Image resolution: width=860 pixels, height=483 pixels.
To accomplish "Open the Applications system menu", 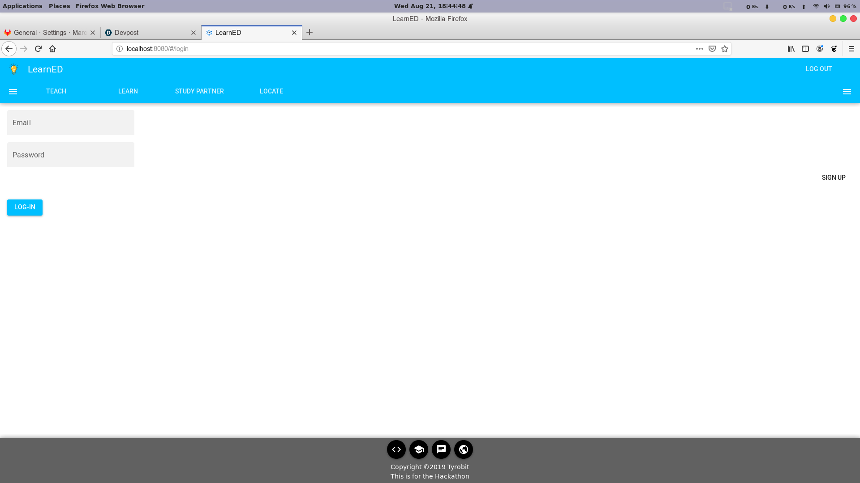I will 22,6.
